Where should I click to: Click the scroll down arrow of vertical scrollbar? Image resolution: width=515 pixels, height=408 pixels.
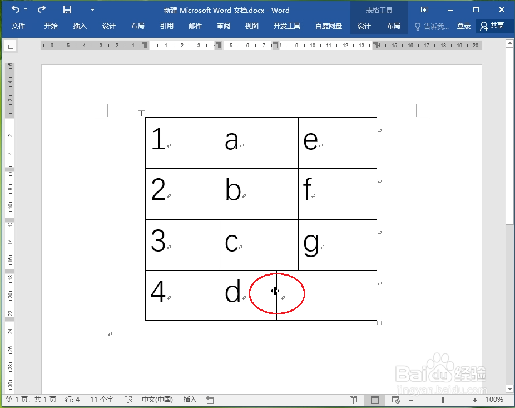click(509, 389)
